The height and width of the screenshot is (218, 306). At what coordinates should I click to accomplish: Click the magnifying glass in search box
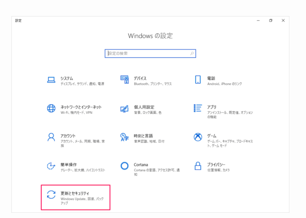click(192, 53)
